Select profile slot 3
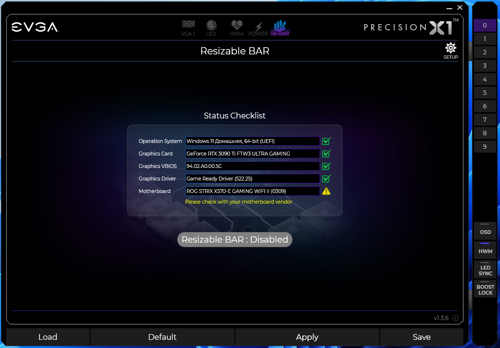Viewport: 500px width, 348px height. (485, 66)
